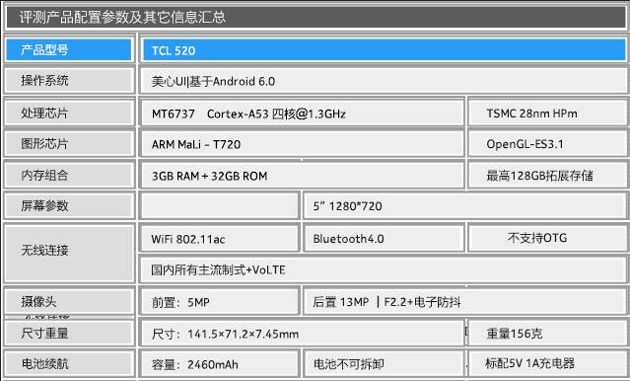Click the 'ARM MaLi - T720' cell
Screen dimensions: 630x381
pyautogui.click(x=302, y=144)
